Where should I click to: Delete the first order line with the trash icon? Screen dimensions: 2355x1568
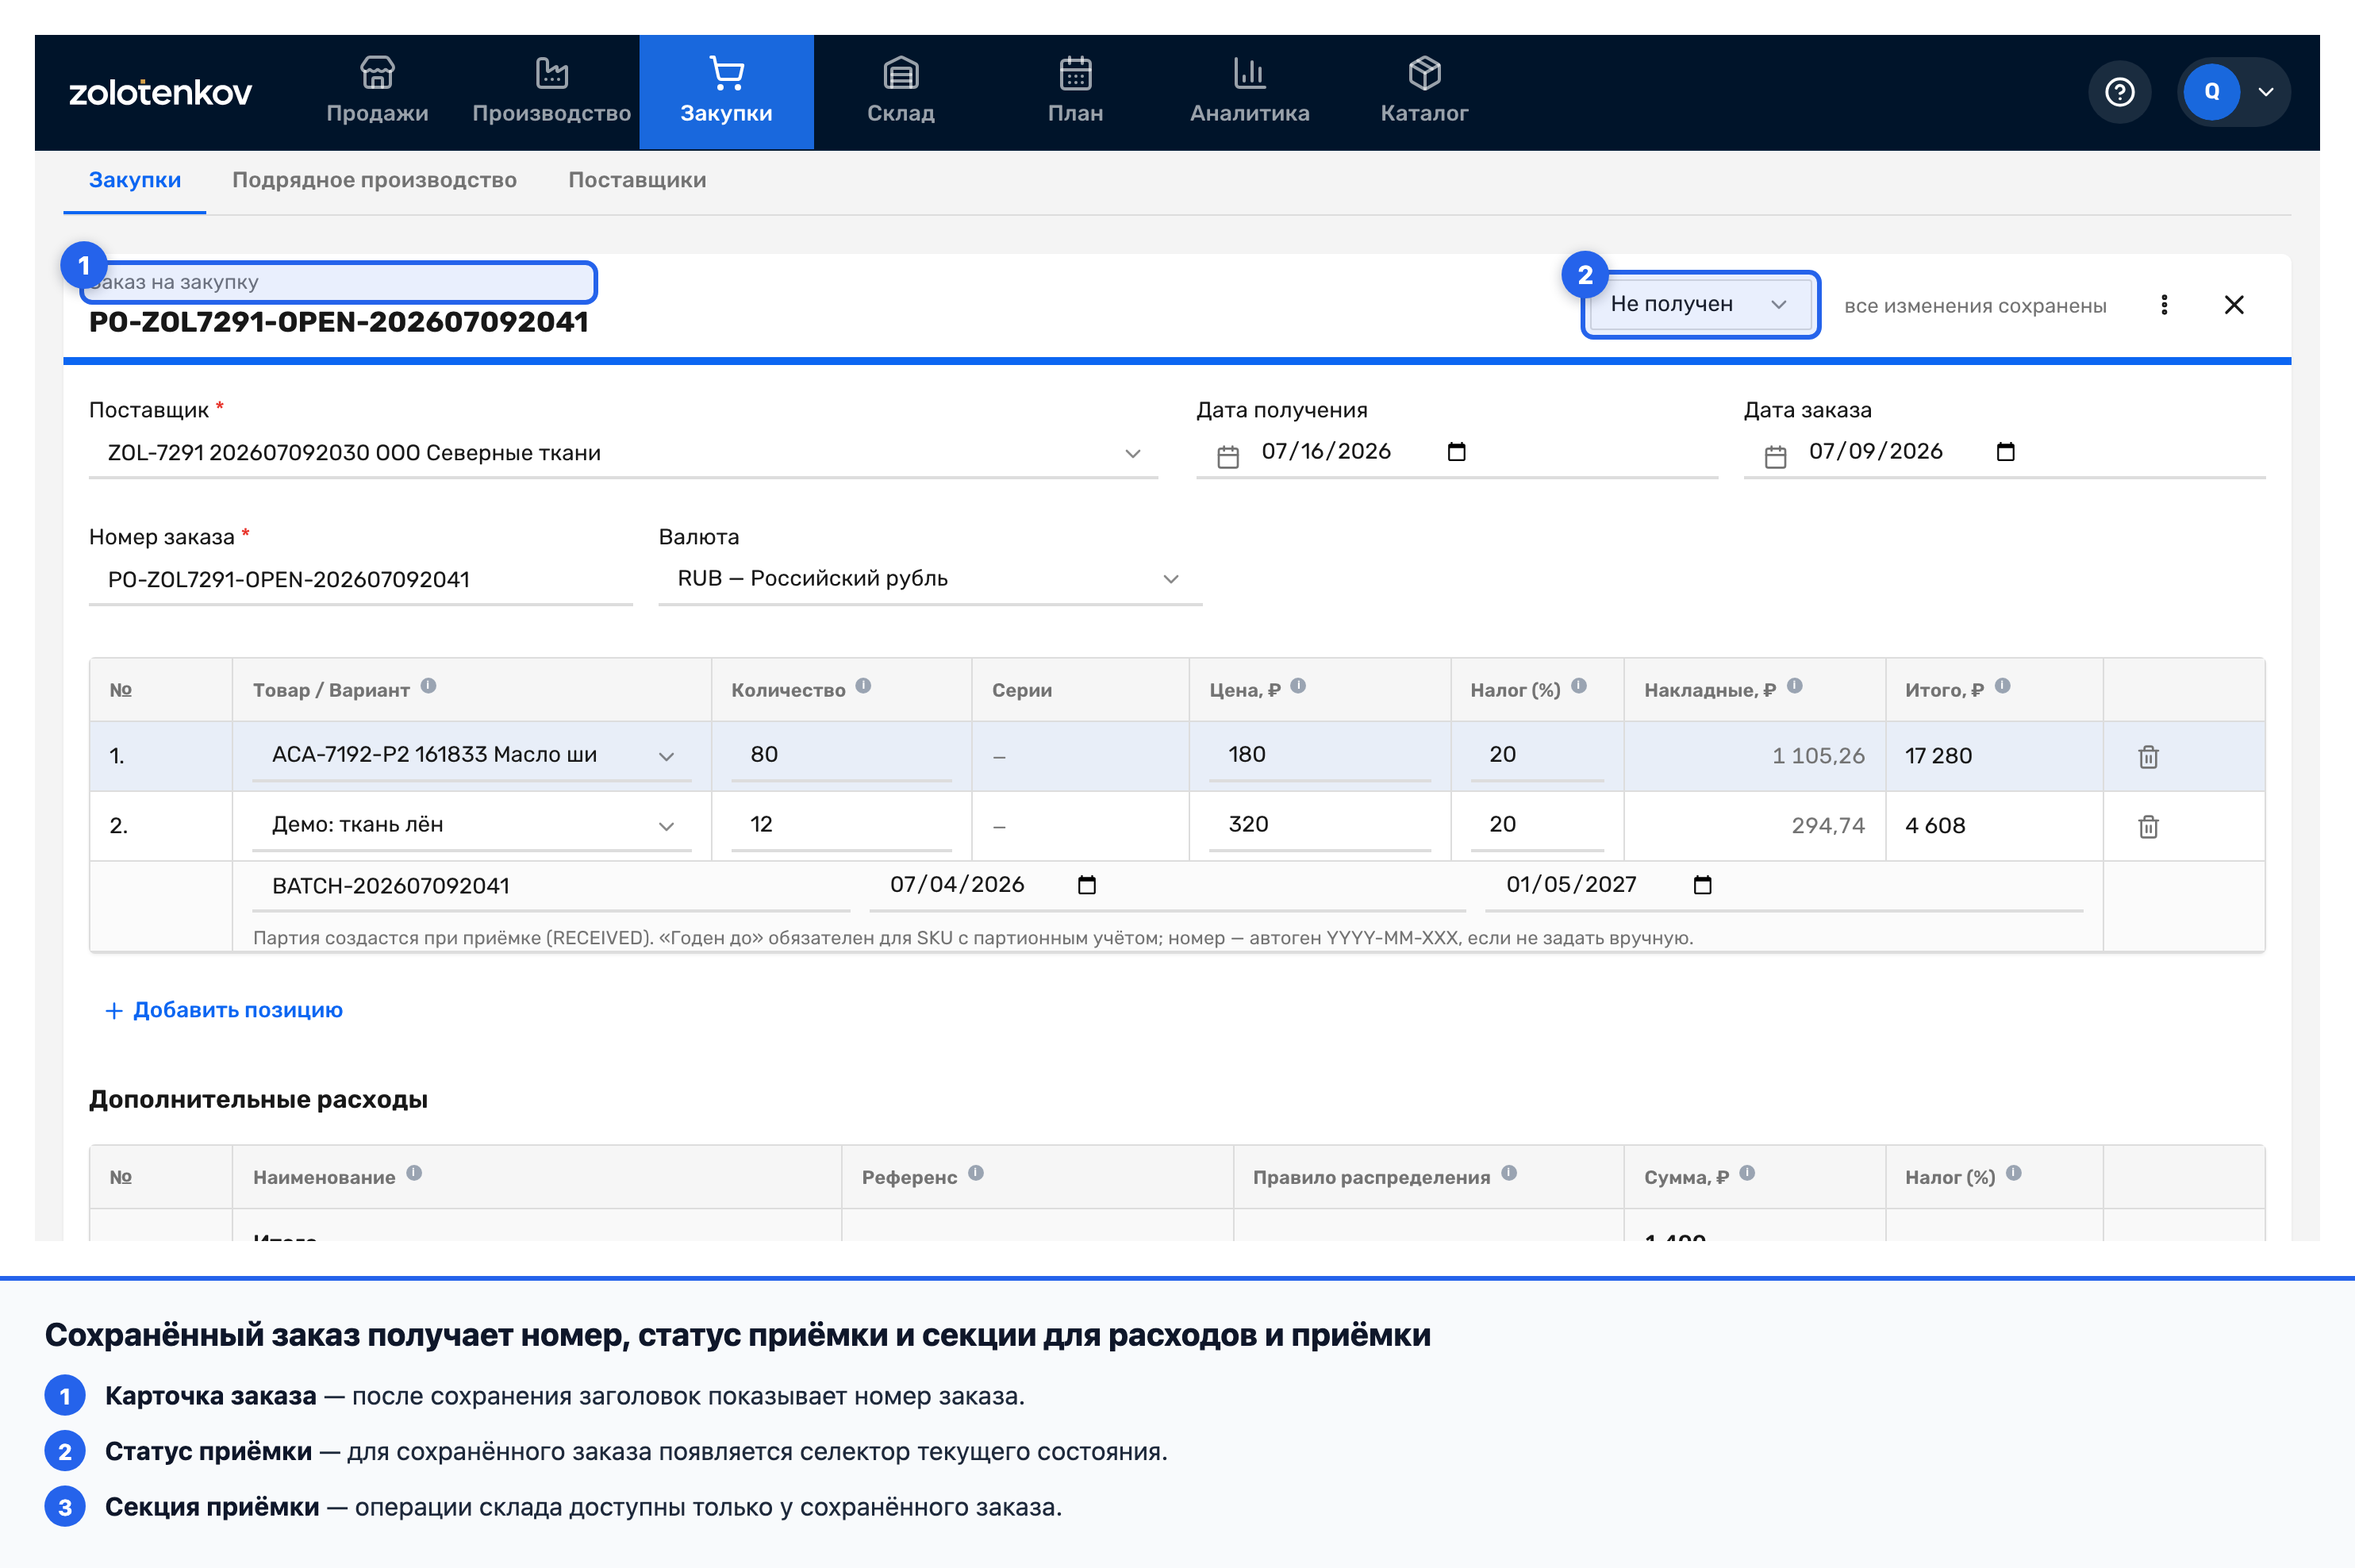(2148, 756)
